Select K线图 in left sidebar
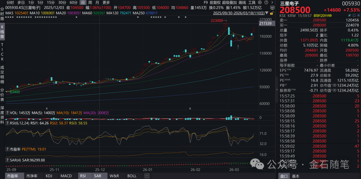The width and height of the screenshot is (361, 179). pos(2,31)
